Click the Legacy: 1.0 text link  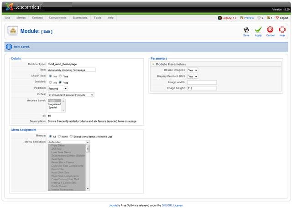[x=229, y=18]
